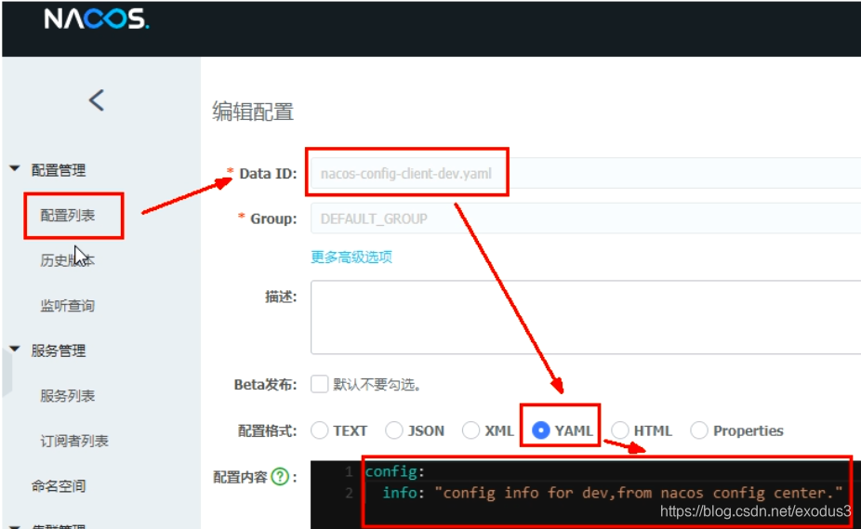Collapse the sidebar with back chevron

(97, 100)
